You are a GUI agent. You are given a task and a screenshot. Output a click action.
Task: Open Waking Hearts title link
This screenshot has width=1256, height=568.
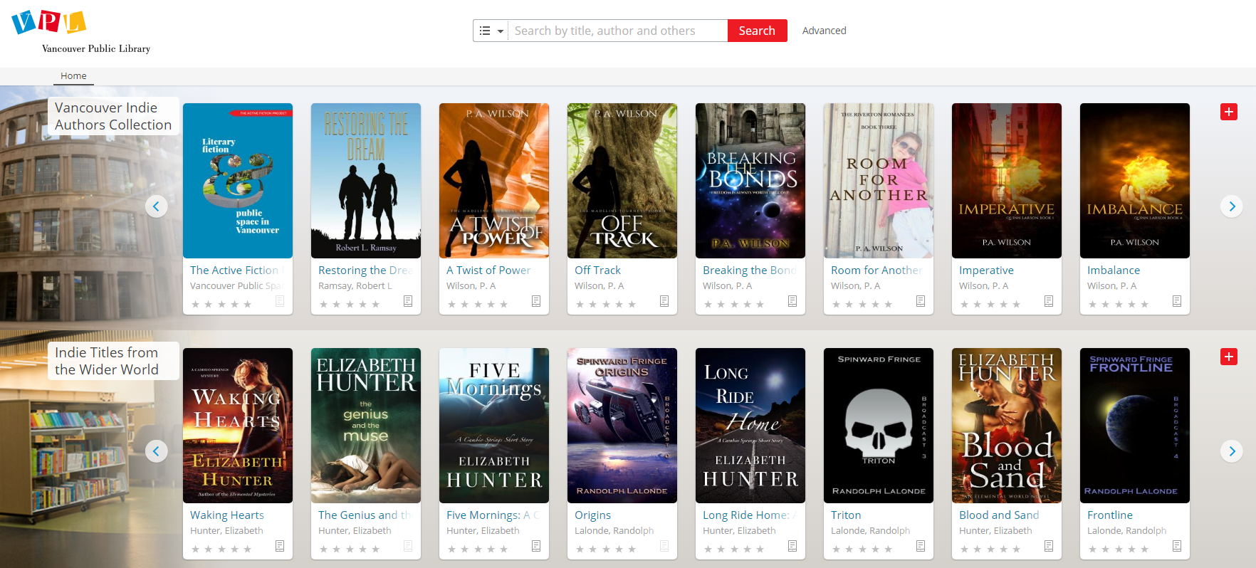[227, 515]
